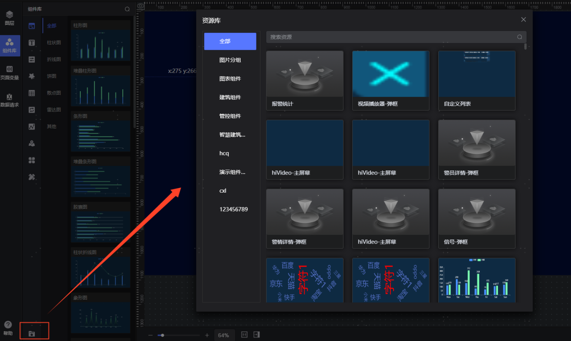571x341 pixels.
Task: Open the 数据请求 data request panel
Action: (9, 100)
